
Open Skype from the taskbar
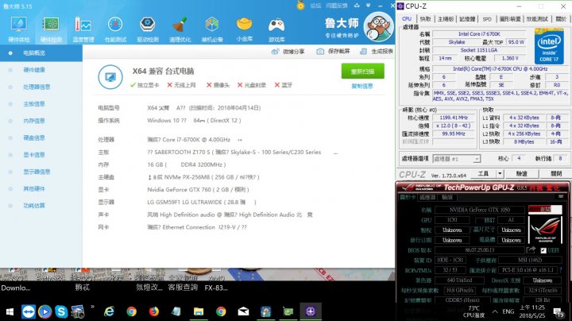point(61,311)
